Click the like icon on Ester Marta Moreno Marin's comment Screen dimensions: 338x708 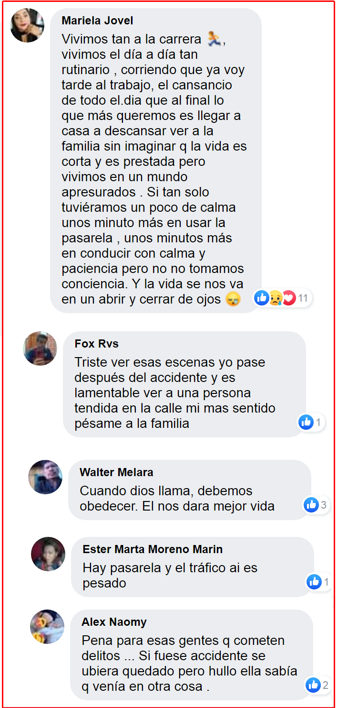point(314,582)
